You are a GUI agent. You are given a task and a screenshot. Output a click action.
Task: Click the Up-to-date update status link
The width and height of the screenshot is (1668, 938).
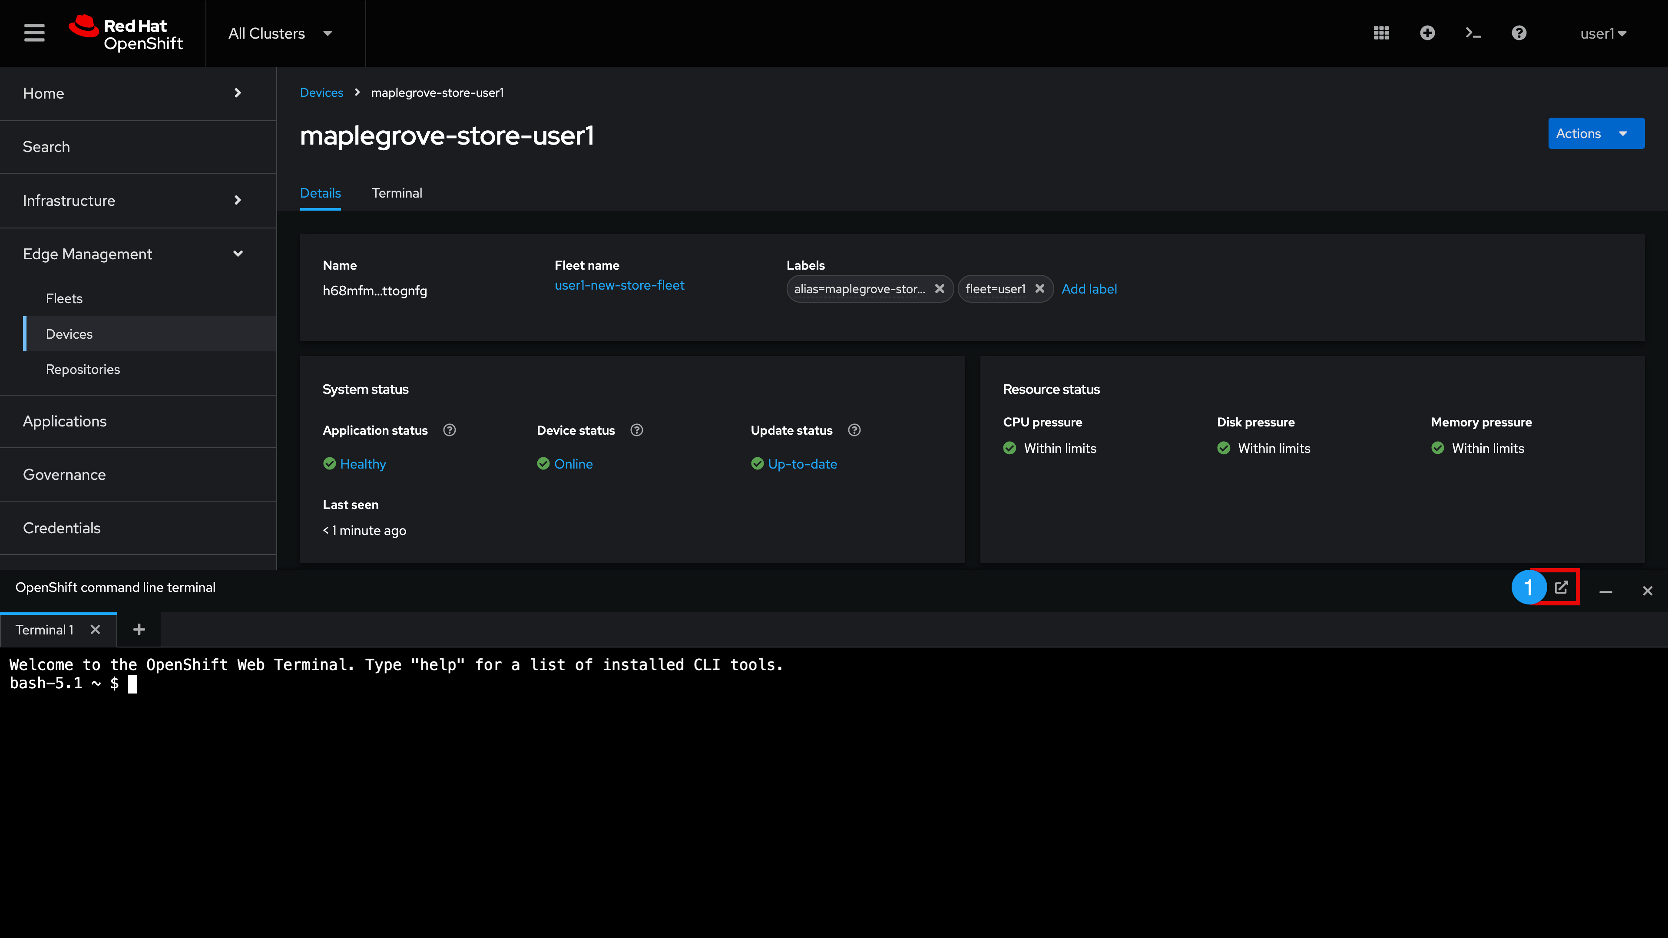pyautogui.click(x=802, y=463)
